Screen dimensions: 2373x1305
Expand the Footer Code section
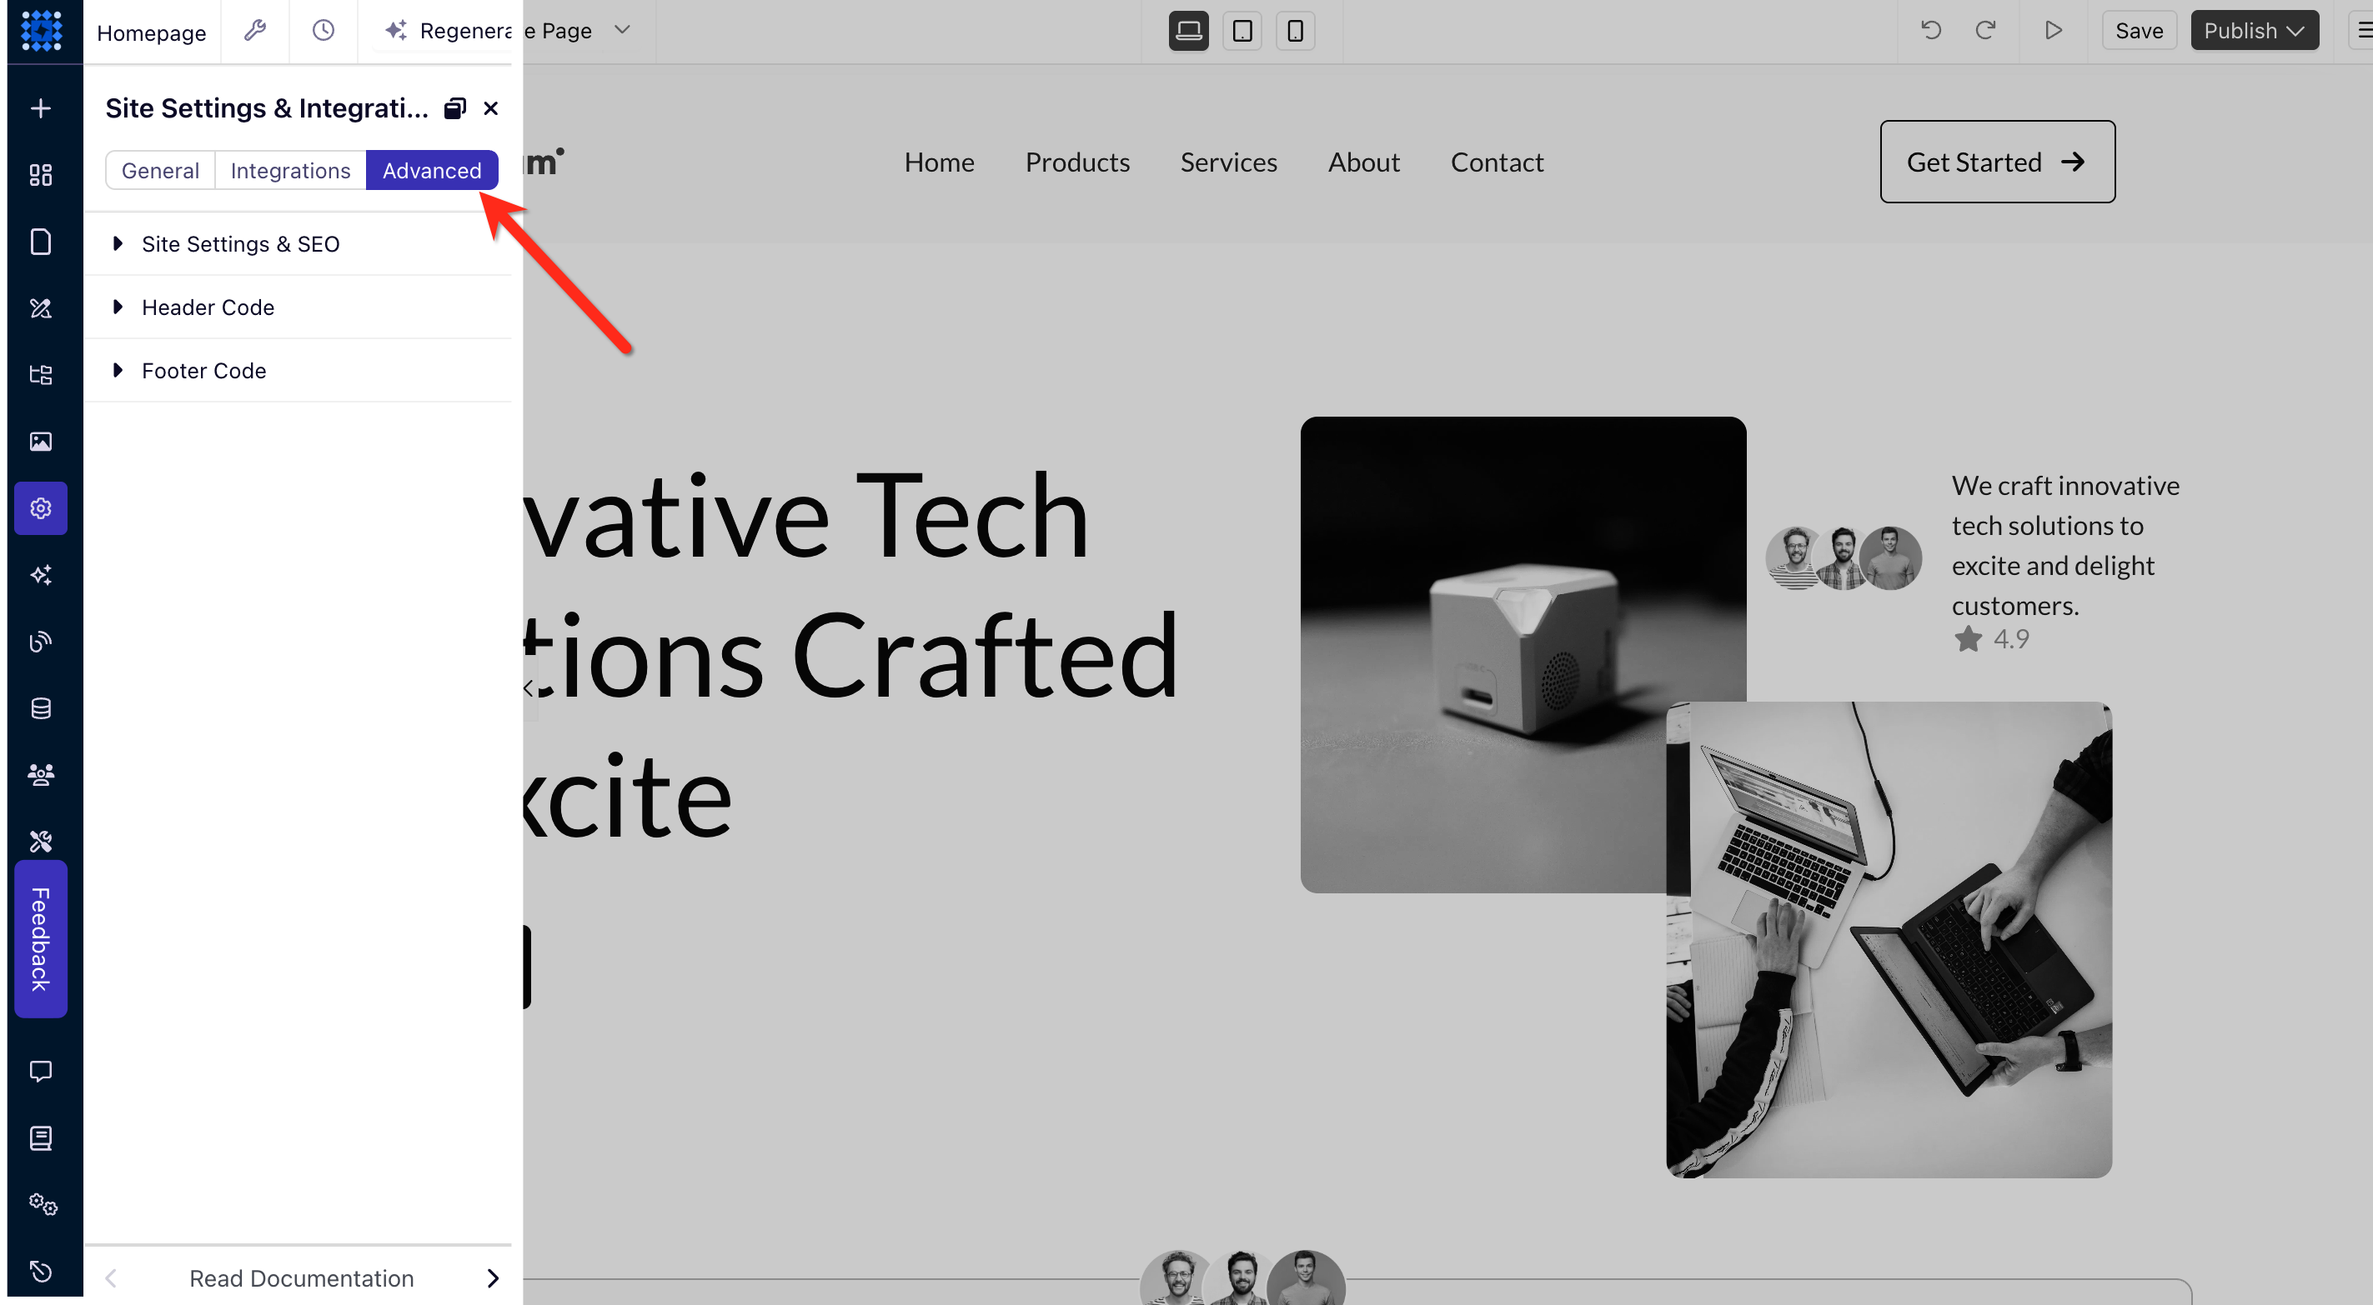coord(203,370)
